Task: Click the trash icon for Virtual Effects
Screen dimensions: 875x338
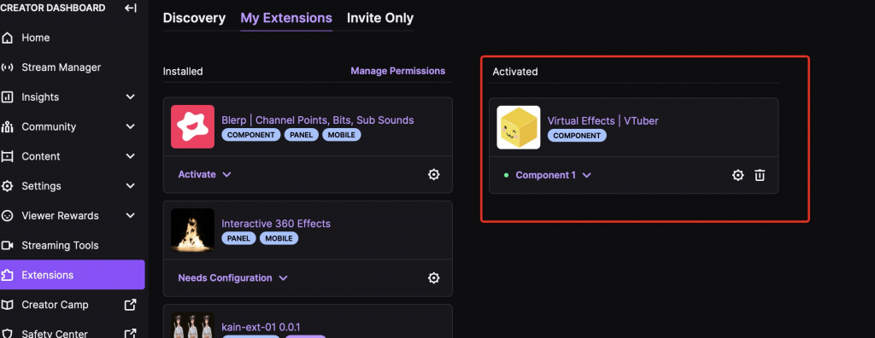Action: 760,175
